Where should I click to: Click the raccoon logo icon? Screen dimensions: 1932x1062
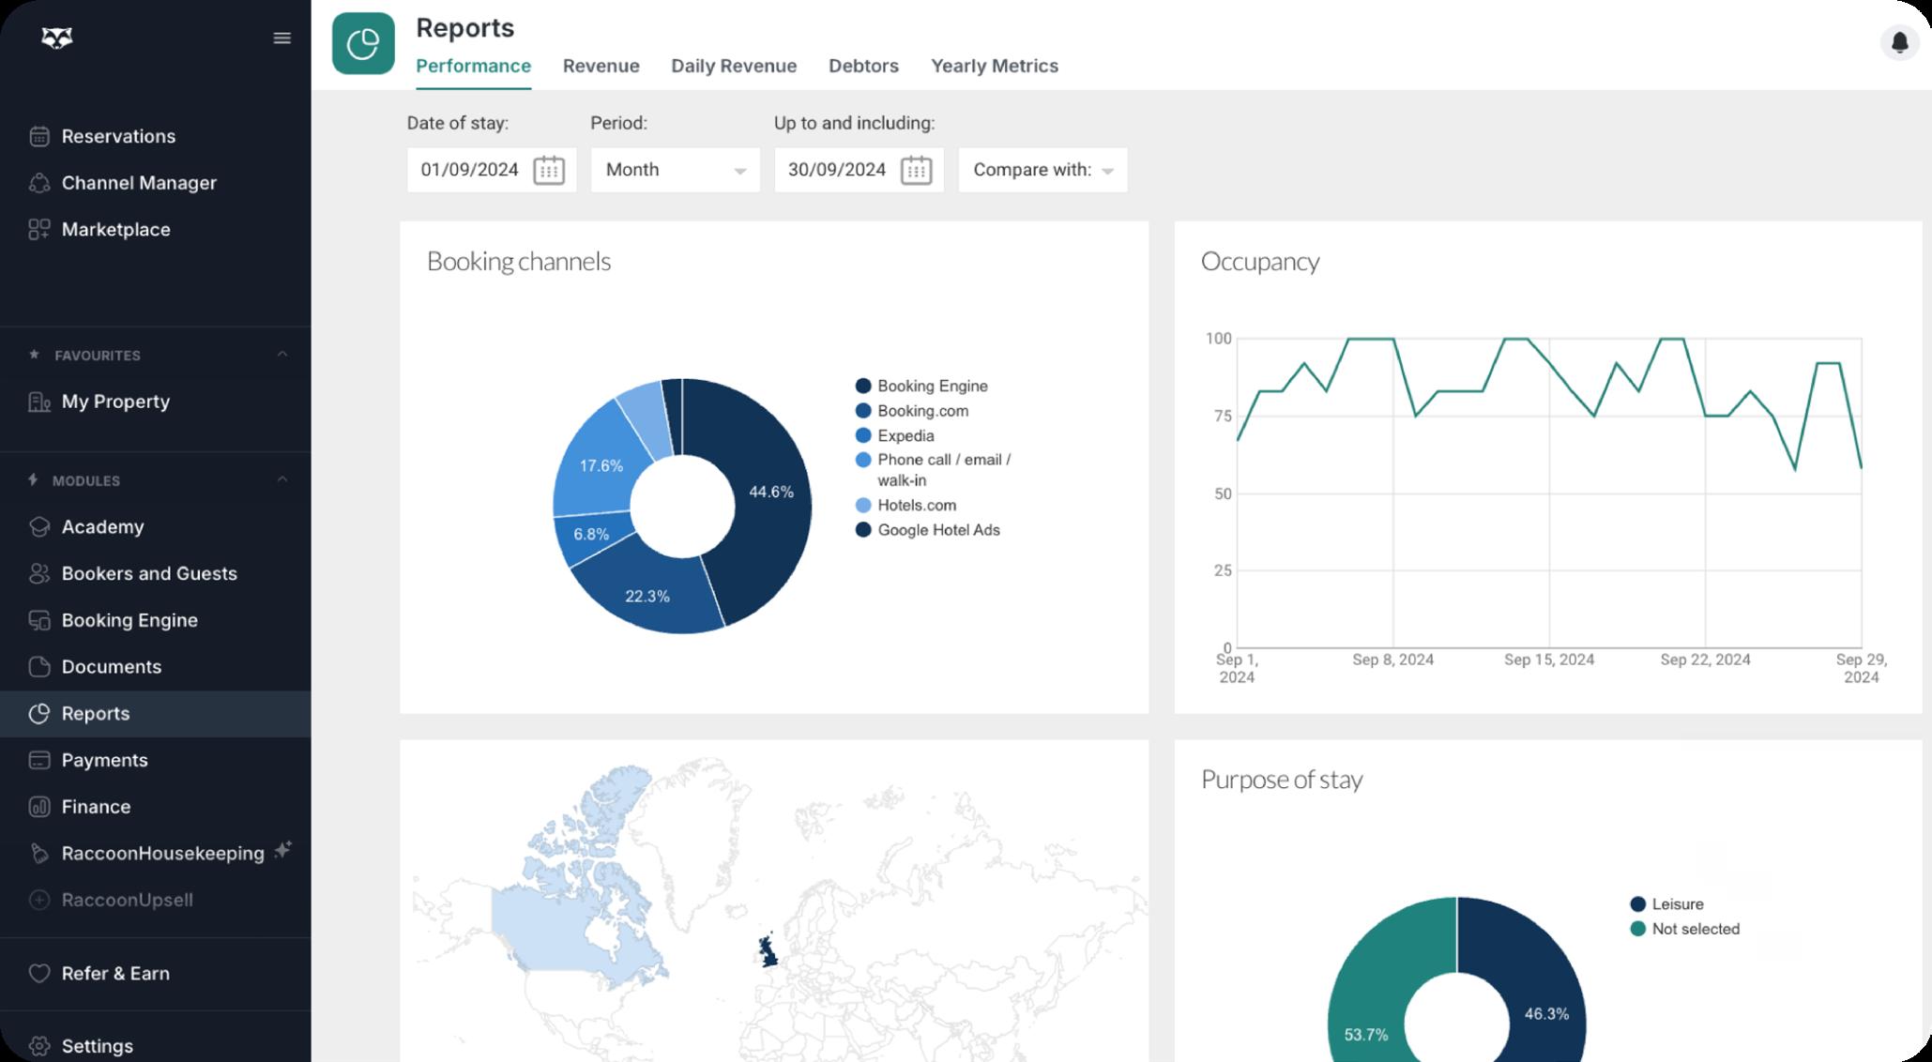(57, 38)
